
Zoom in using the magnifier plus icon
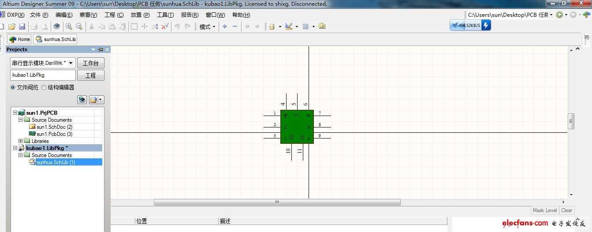click(69, 26)
